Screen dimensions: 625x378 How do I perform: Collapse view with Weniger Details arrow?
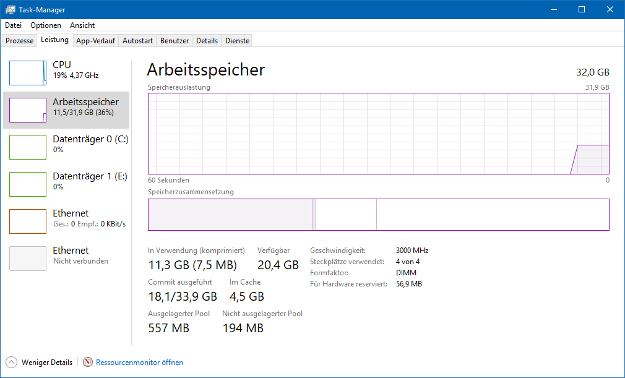point(12,363)
